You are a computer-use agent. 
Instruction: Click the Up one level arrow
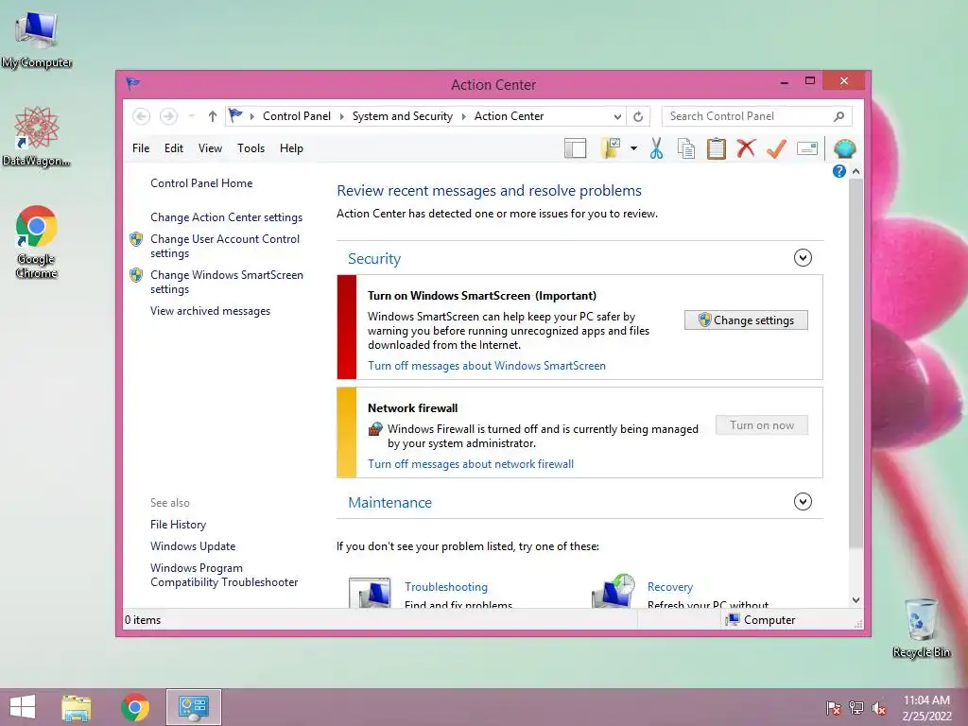tap(213, 116)
